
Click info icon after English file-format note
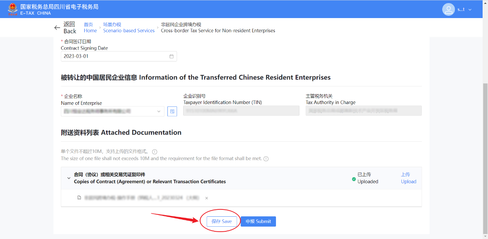(266, 159)
